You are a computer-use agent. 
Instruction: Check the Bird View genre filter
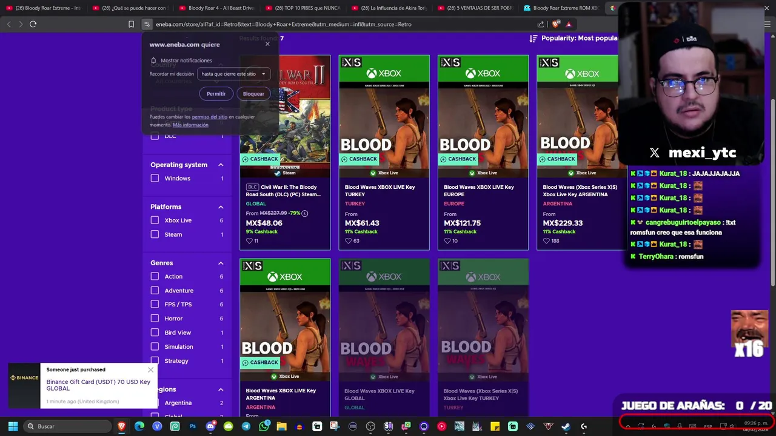click(x=155, y=332)
